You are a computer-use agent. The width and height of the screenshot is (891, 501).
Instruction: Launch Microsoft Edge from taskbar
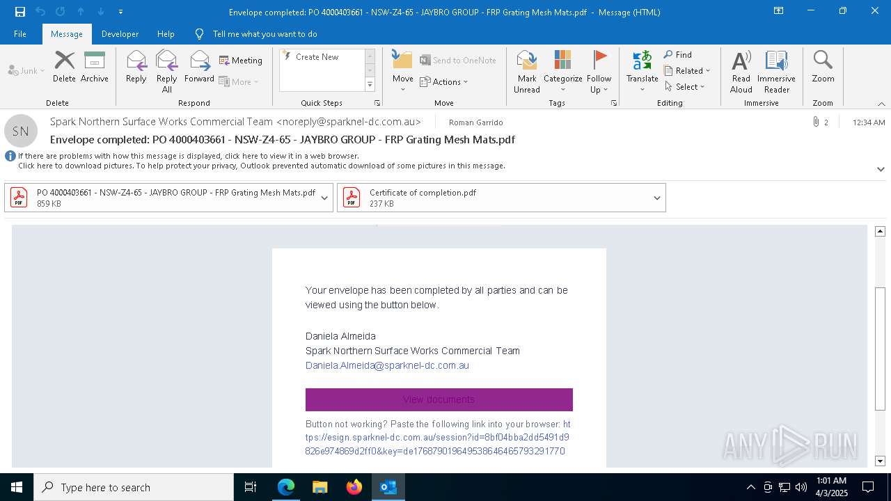pyautogui.click(x=286, y=487)
